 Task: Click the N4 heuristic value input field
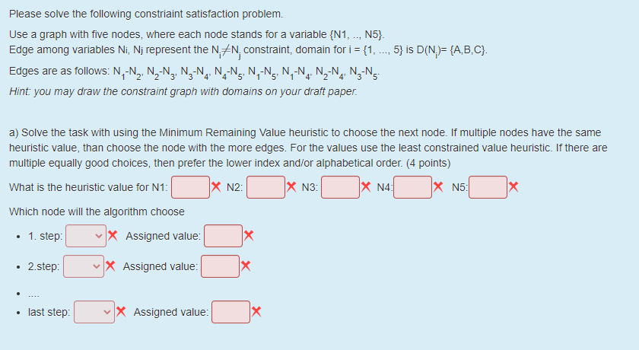412,187
